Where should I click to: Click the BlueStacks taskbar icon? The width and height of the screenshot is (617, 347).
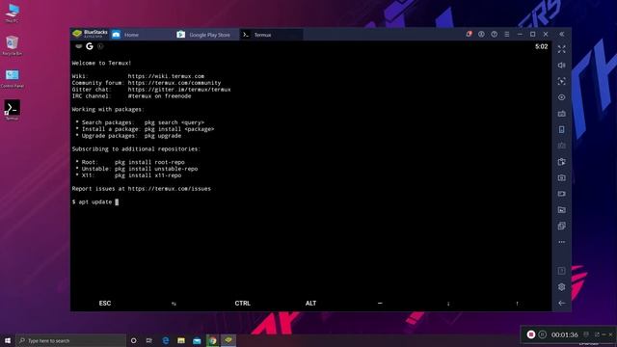[x=228, y=340]
